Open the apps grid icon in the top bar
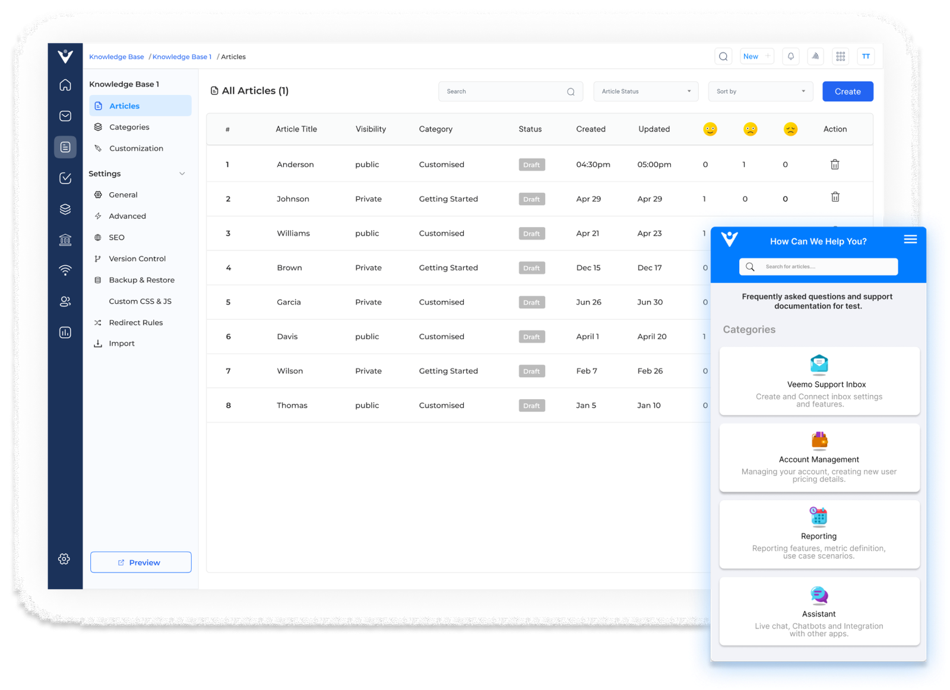Viewport: 950px width, 690px height. [x=840, y=56]
